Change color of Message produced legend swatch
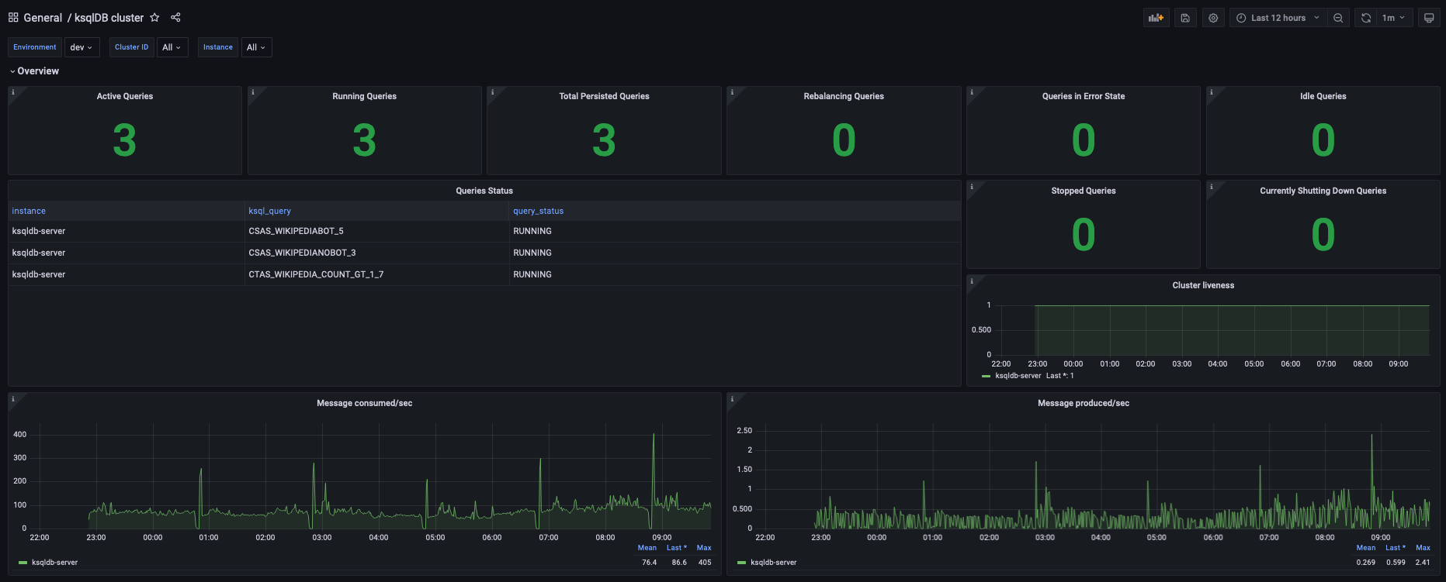Image resolution: width=1446 pixels, height=582 pixels. click(741, 563)
